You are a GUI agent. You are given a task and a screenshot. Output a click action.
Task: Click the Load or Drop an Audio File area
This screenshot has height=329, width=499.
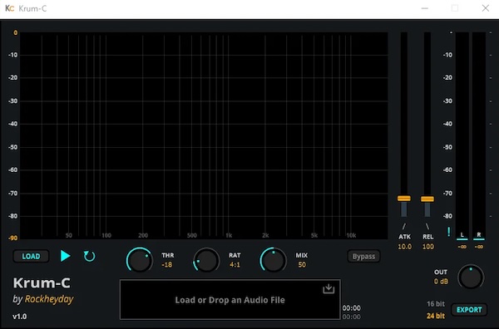[x=230, y=299]
